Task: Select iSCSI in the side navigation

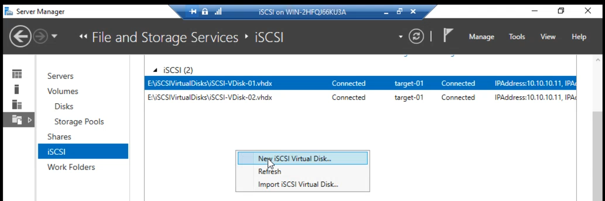Action: pyautogui.click(x=83, y=151)
